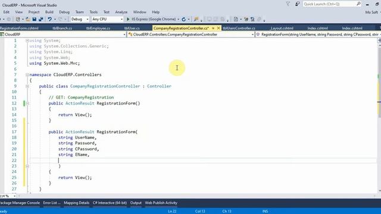Screen dimensions: 381x214
Task: Open the Mapping Details panel tab
Action: tap(77, 203)
